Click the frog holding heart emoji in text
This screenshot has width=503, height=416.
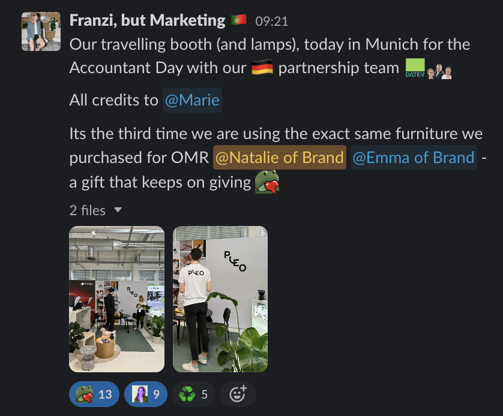(267, 182)
